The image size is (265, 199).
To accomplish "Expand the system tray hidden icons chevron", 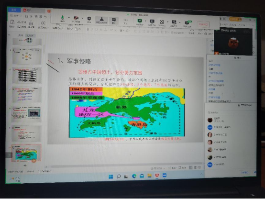I will pyautogui.click(x=201, y=174).
